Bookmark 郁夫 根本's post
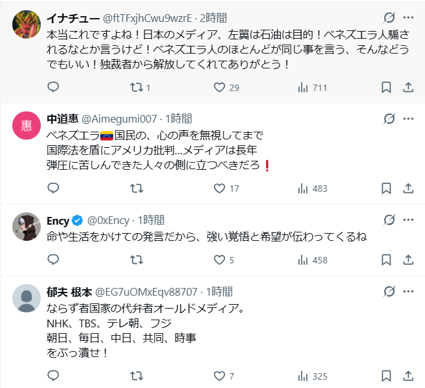Screen dimensions: 425x388 click(x=386, y=375)
